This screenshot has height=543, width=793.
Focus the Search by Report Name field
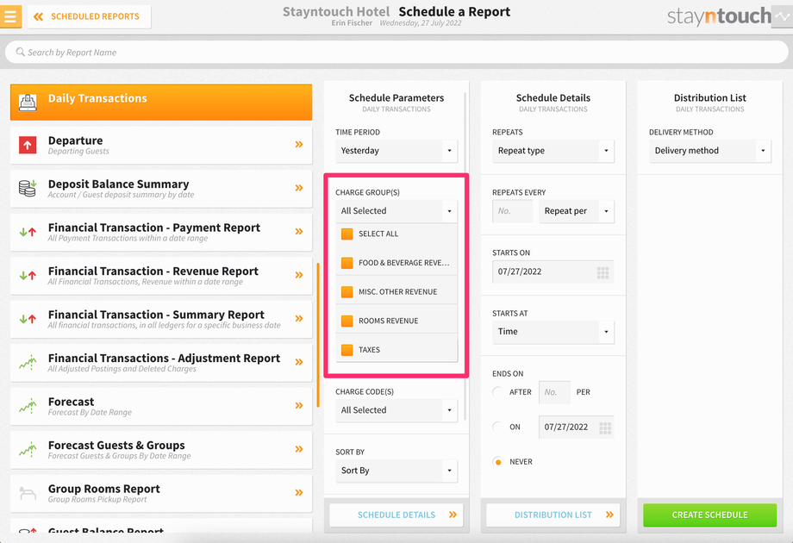(x=396, y=52)
